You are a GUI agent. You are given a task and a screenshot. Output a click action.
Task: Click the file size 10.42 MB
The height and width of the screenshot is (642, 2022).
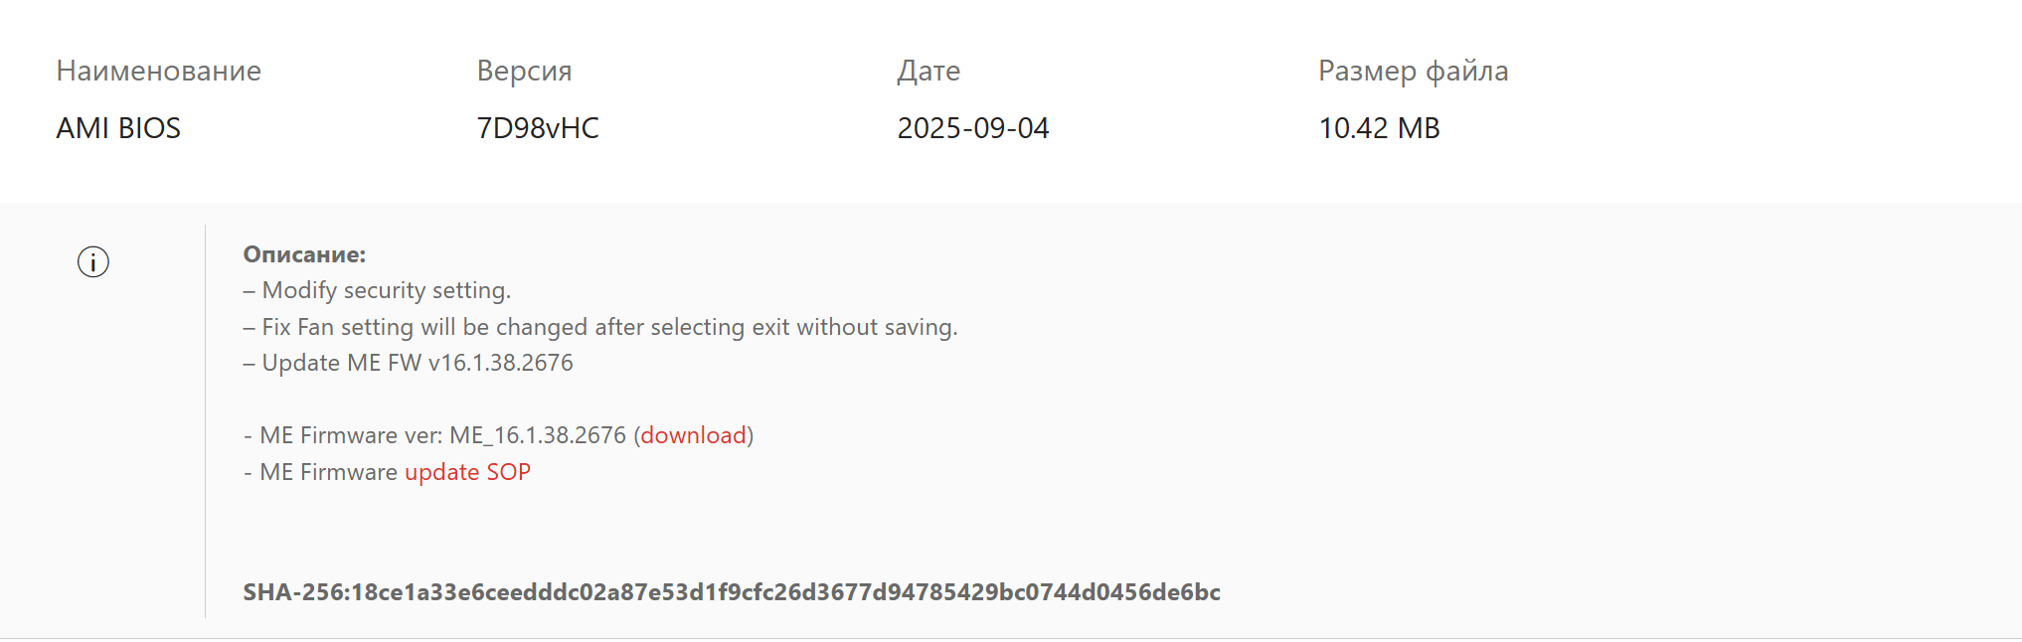[1379, 128]
